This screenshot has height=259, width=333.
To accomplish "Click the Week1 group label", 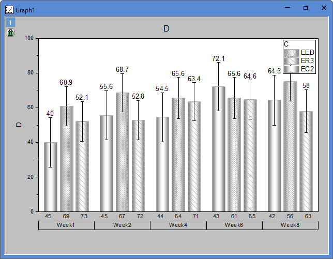I will pos(66,225).
